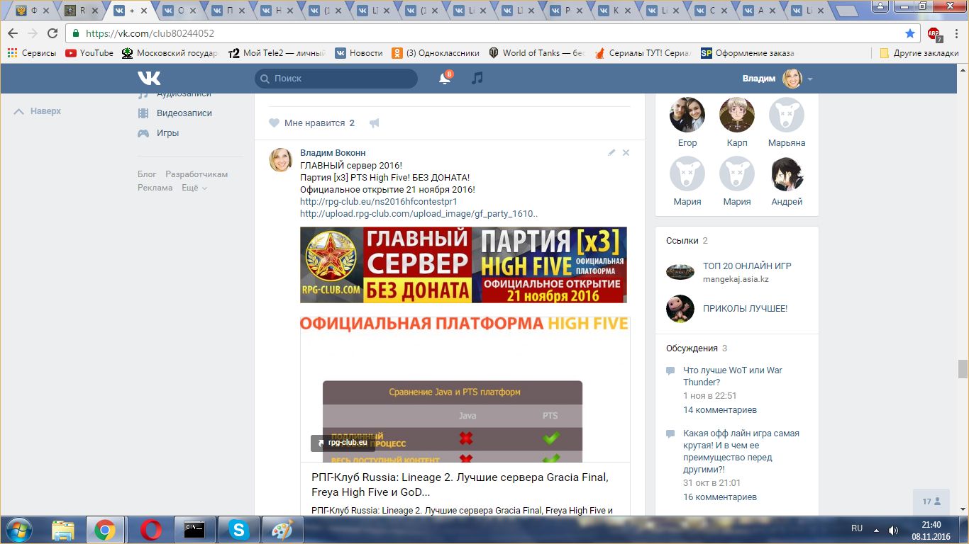The width and height of the screenshot is (969, 544).
Task: Show hidden system tray icons
Action: 877,530
